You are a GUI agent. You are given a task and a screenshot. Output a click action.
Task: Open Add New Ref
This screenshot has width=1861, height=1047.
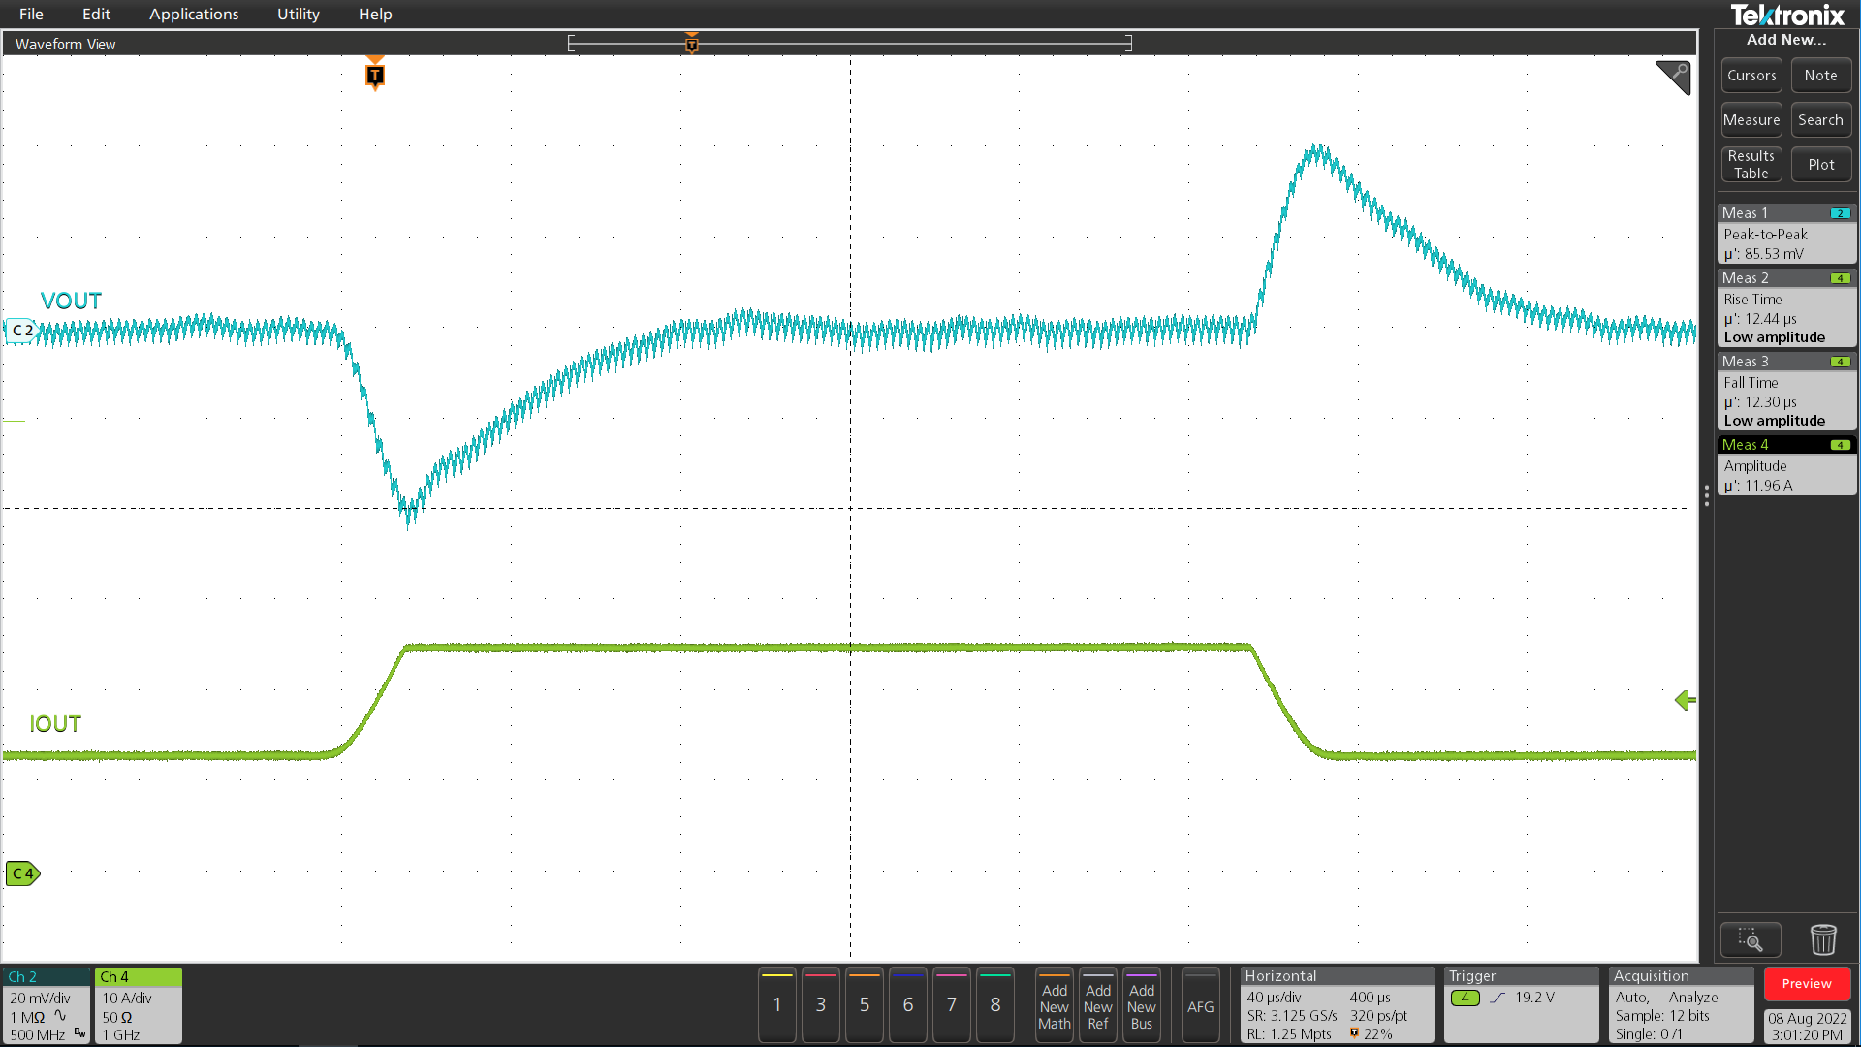point(1097,1005)
